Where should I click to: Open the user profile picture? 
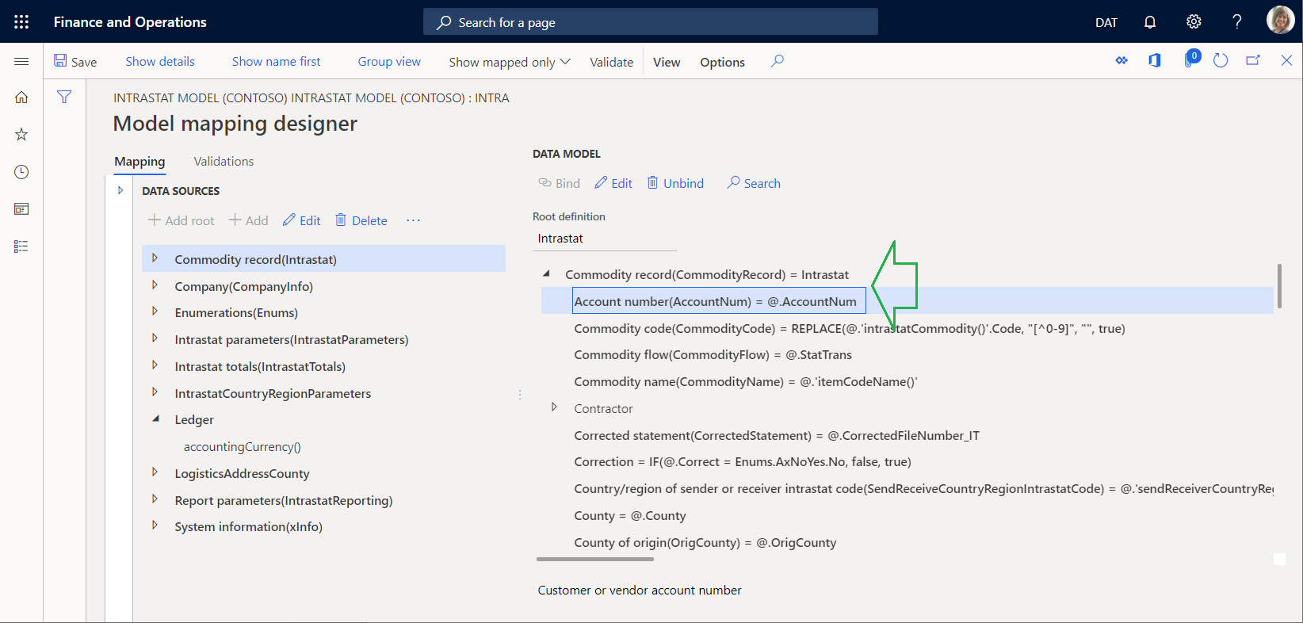coord(1280,21)
